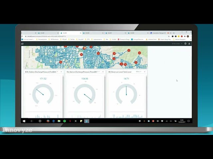Launch Firefox from the taskbar
Image resolution: width=213 pixels, height=159 pixels.
pos(48,121)
